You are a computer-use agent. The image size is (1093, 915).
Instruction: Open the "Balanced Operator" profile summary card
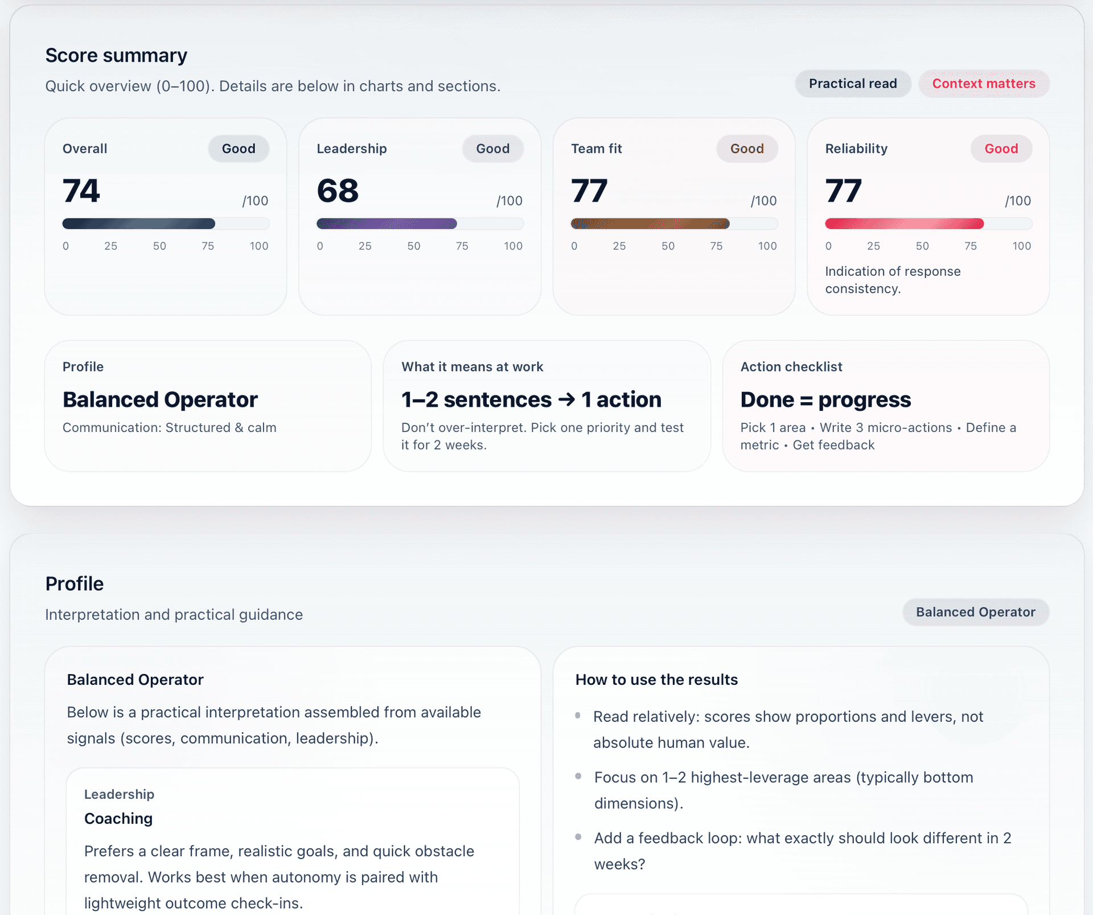pyautogui.click(x=208, y=406)
